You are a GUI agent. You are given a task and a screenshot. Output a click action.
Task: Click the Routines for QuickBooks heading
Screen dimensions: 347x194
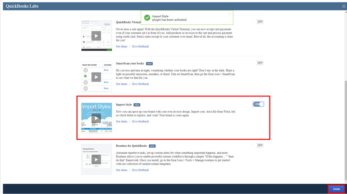coord(131,146)
